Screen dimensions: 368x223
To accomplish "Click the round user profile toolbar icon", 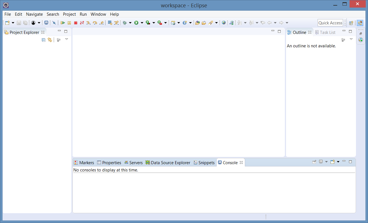I will (33, 23).
